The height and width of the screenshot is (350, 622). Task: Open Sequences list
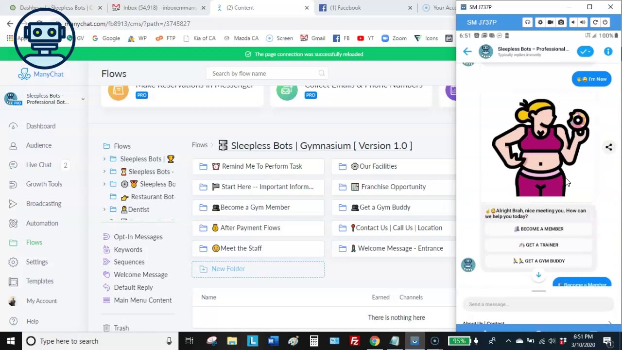129,262
